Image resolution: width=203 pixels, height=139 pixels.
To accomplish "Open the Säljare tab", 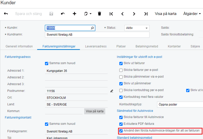I will coord(195,46).
